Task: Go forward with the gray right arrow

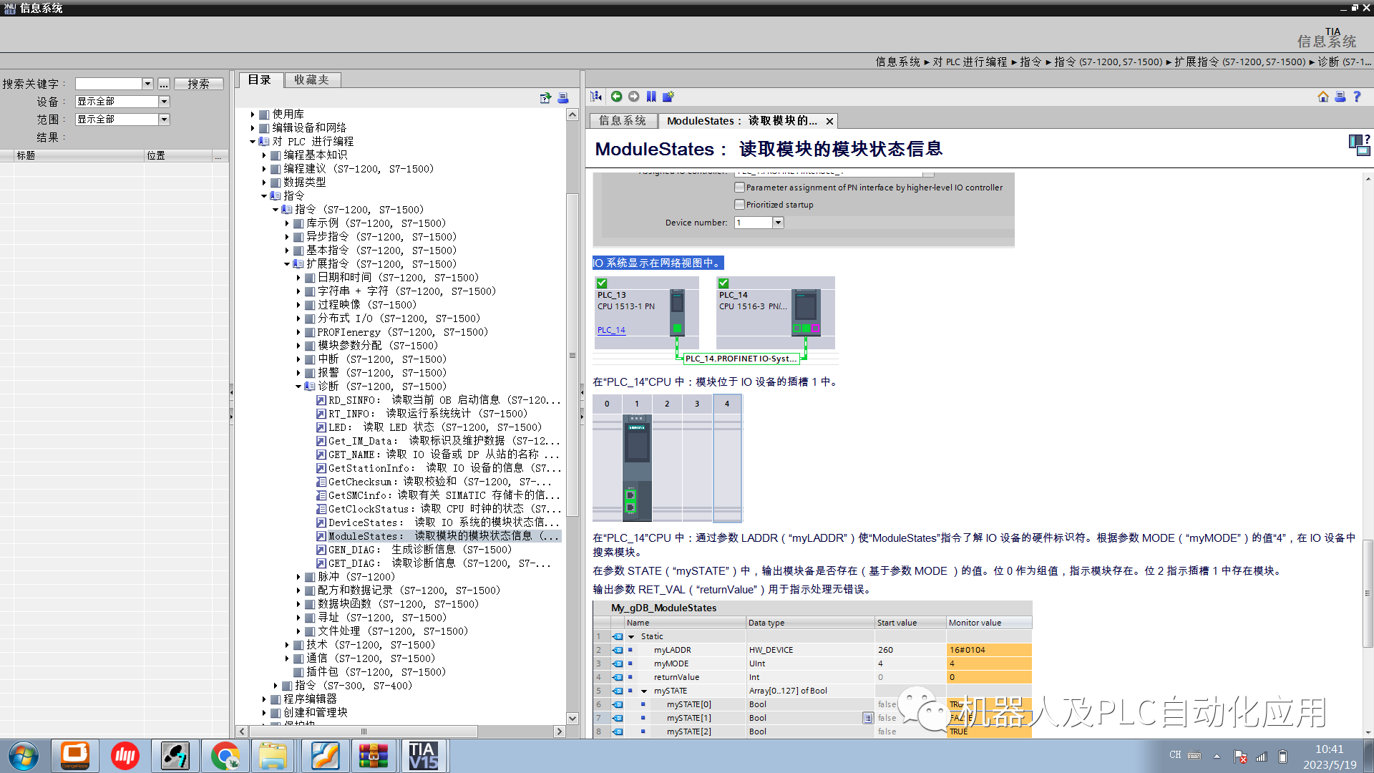Action: [x=634, y=97]
